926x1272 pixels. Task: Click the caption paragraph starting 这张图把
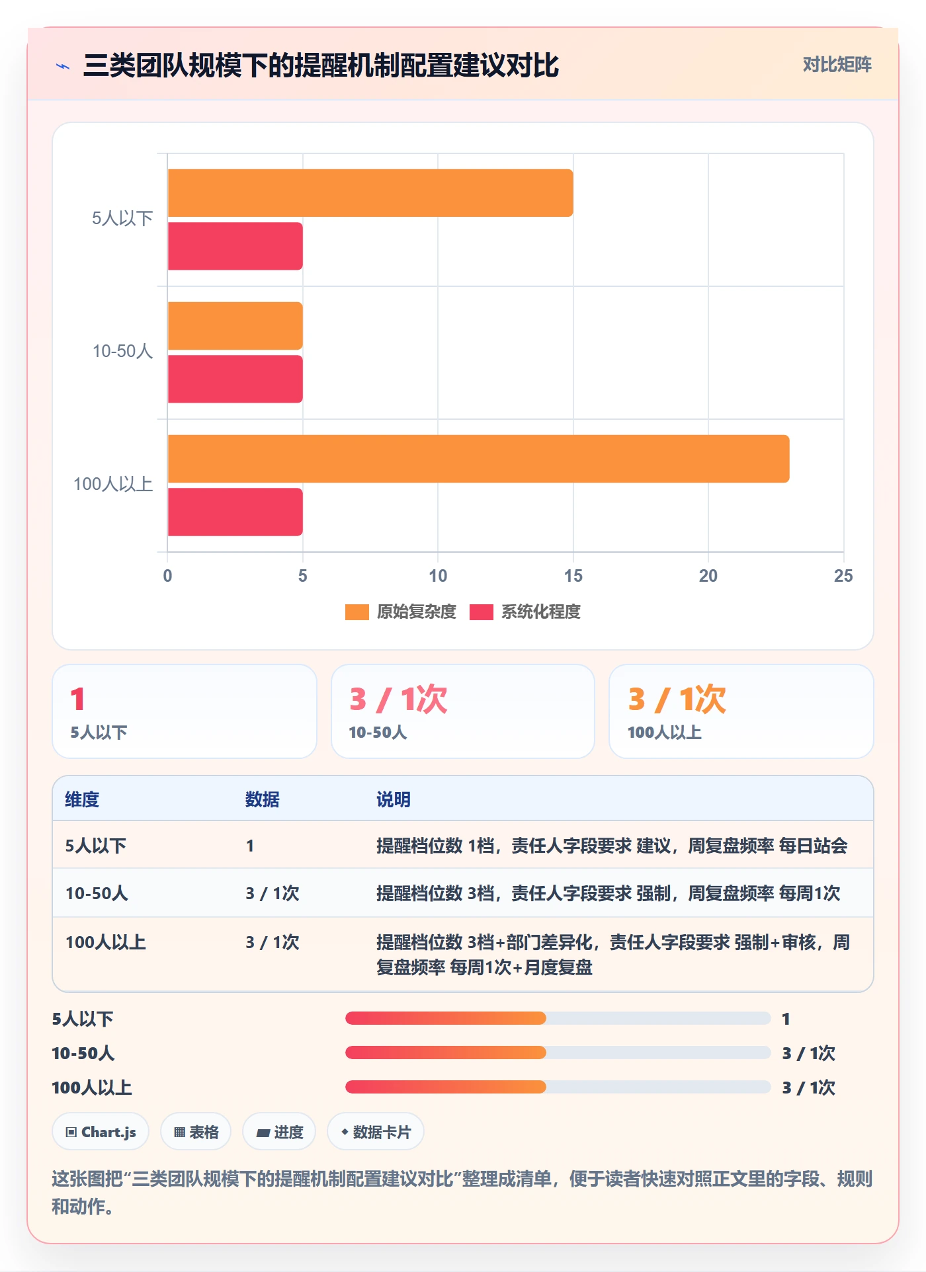click(462, 1193)
